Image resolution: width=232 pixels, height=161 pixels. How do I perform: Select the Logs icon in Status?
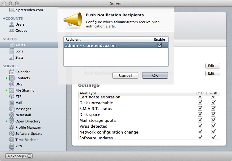click(x=12, y=51)
